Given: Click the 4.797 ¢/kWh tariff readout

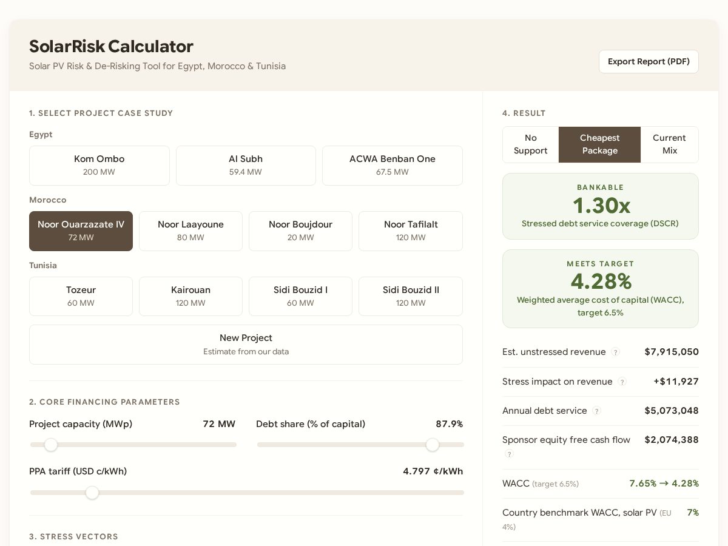Looking at the screenshot, I should [x=433, y=471].
